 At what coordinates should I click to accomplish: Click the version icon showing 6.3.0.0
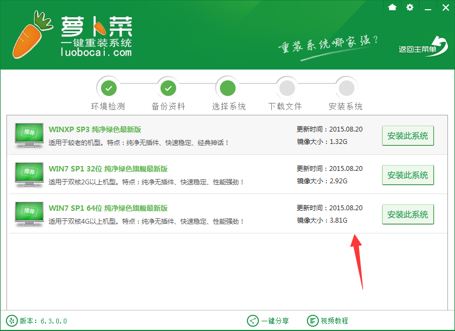point(13,320)
